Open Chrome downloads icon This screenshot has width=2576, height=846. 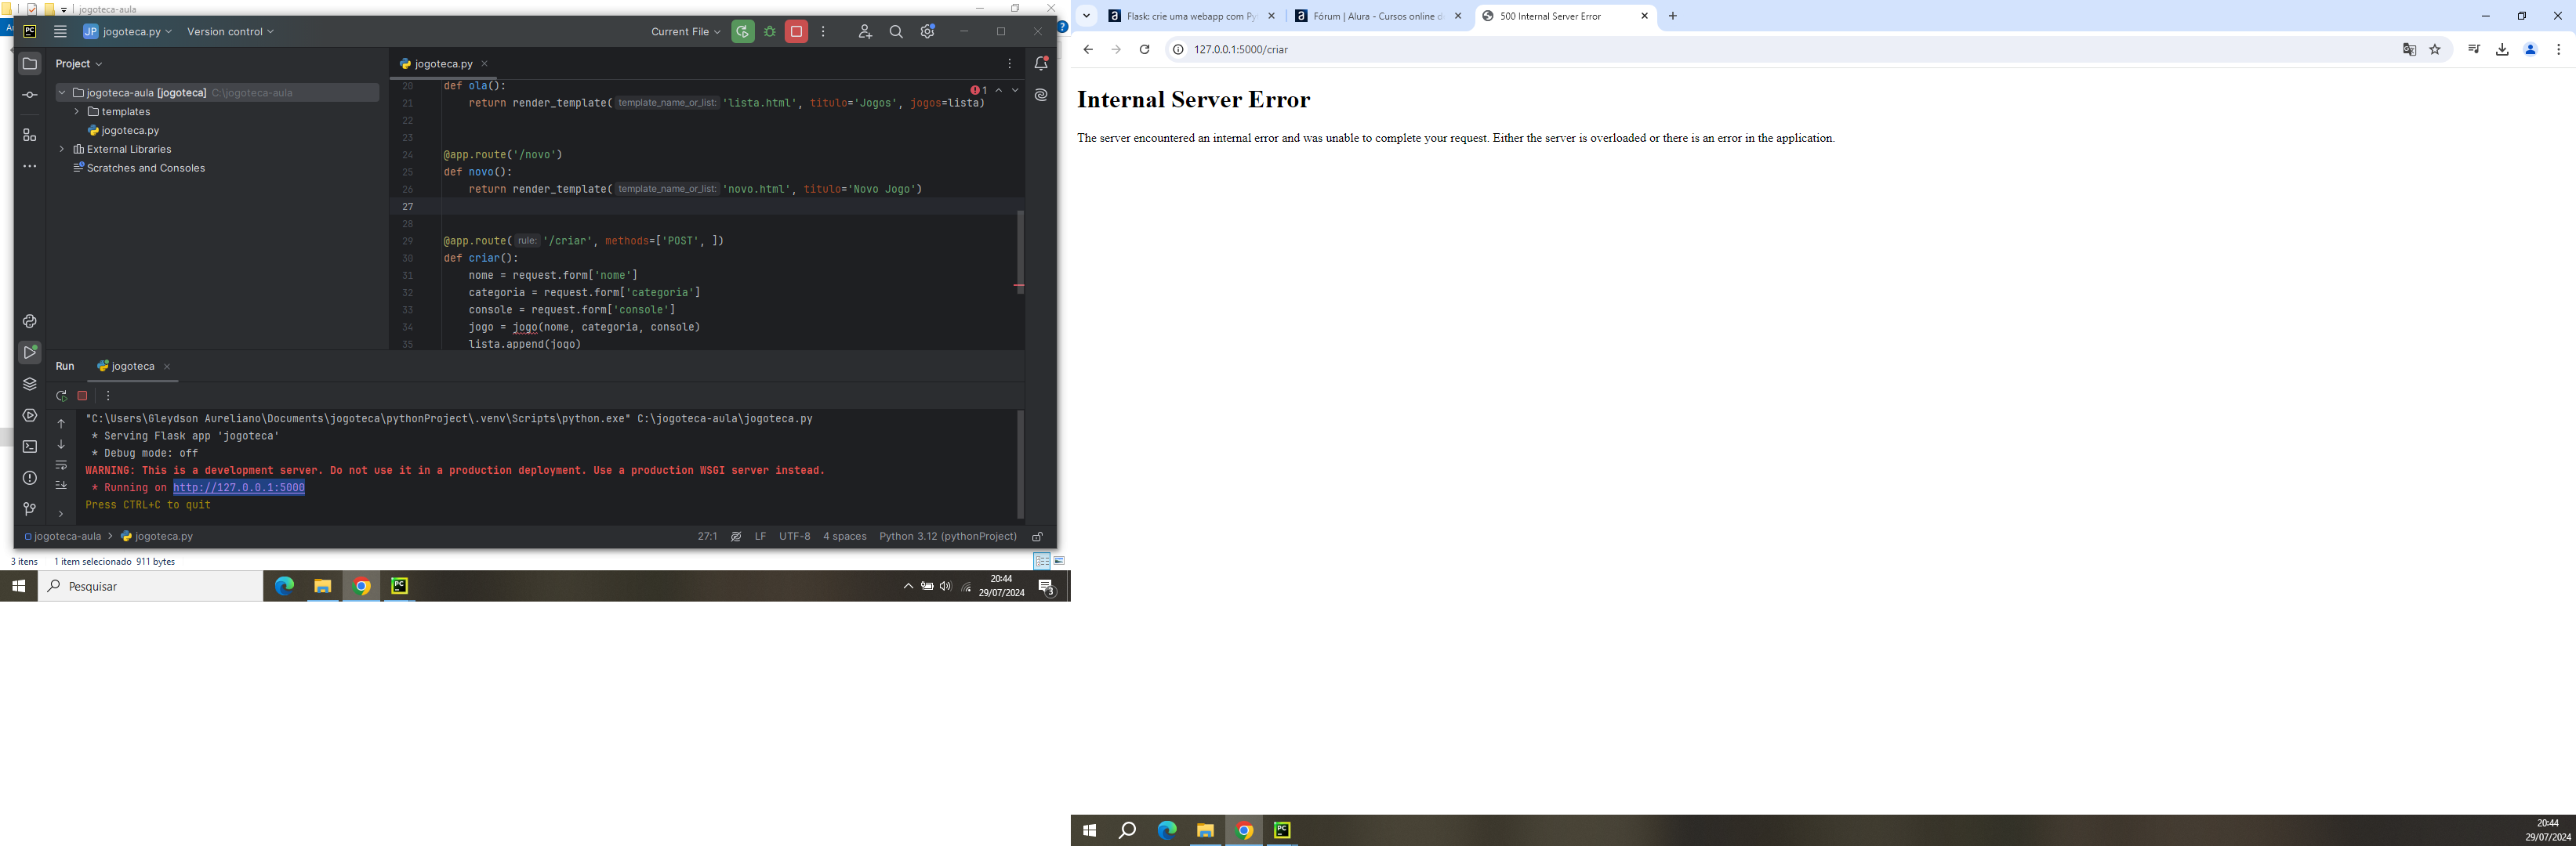[x=2502, y=49]
